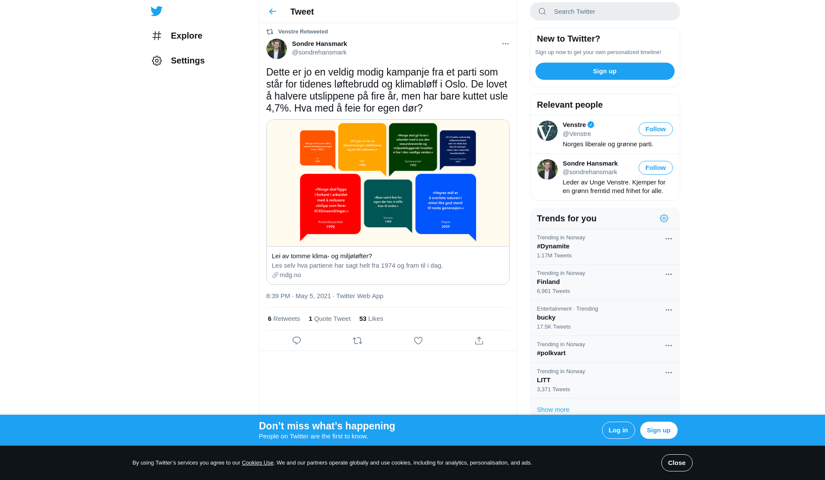Open Sondre Hansmark's avatar on the tweet
This screenshot has width=825, height=480.
(276, 49)
